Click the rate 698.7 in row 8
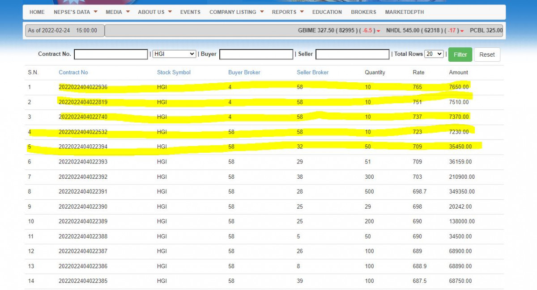The height and width of the screenshot is (290, 537). tap(419, 191)
